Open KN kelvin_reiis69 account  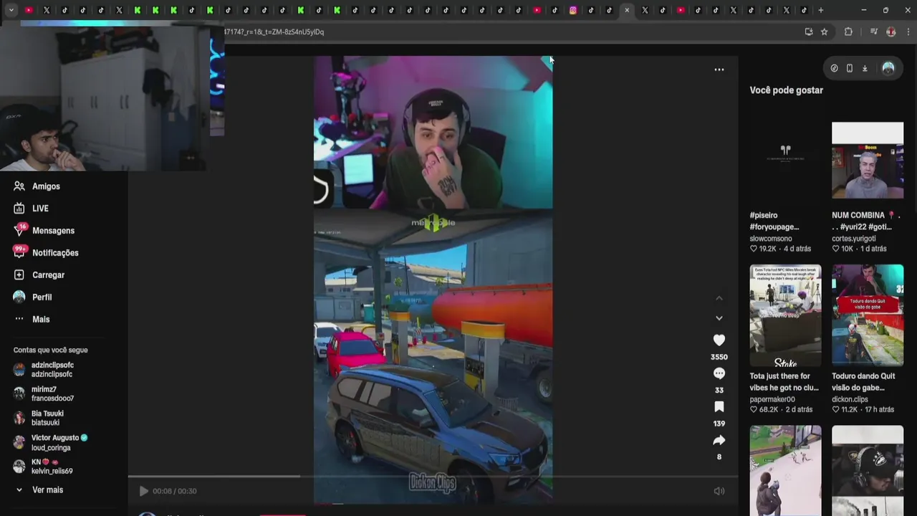pyautogui.click(x=43, y=467)
